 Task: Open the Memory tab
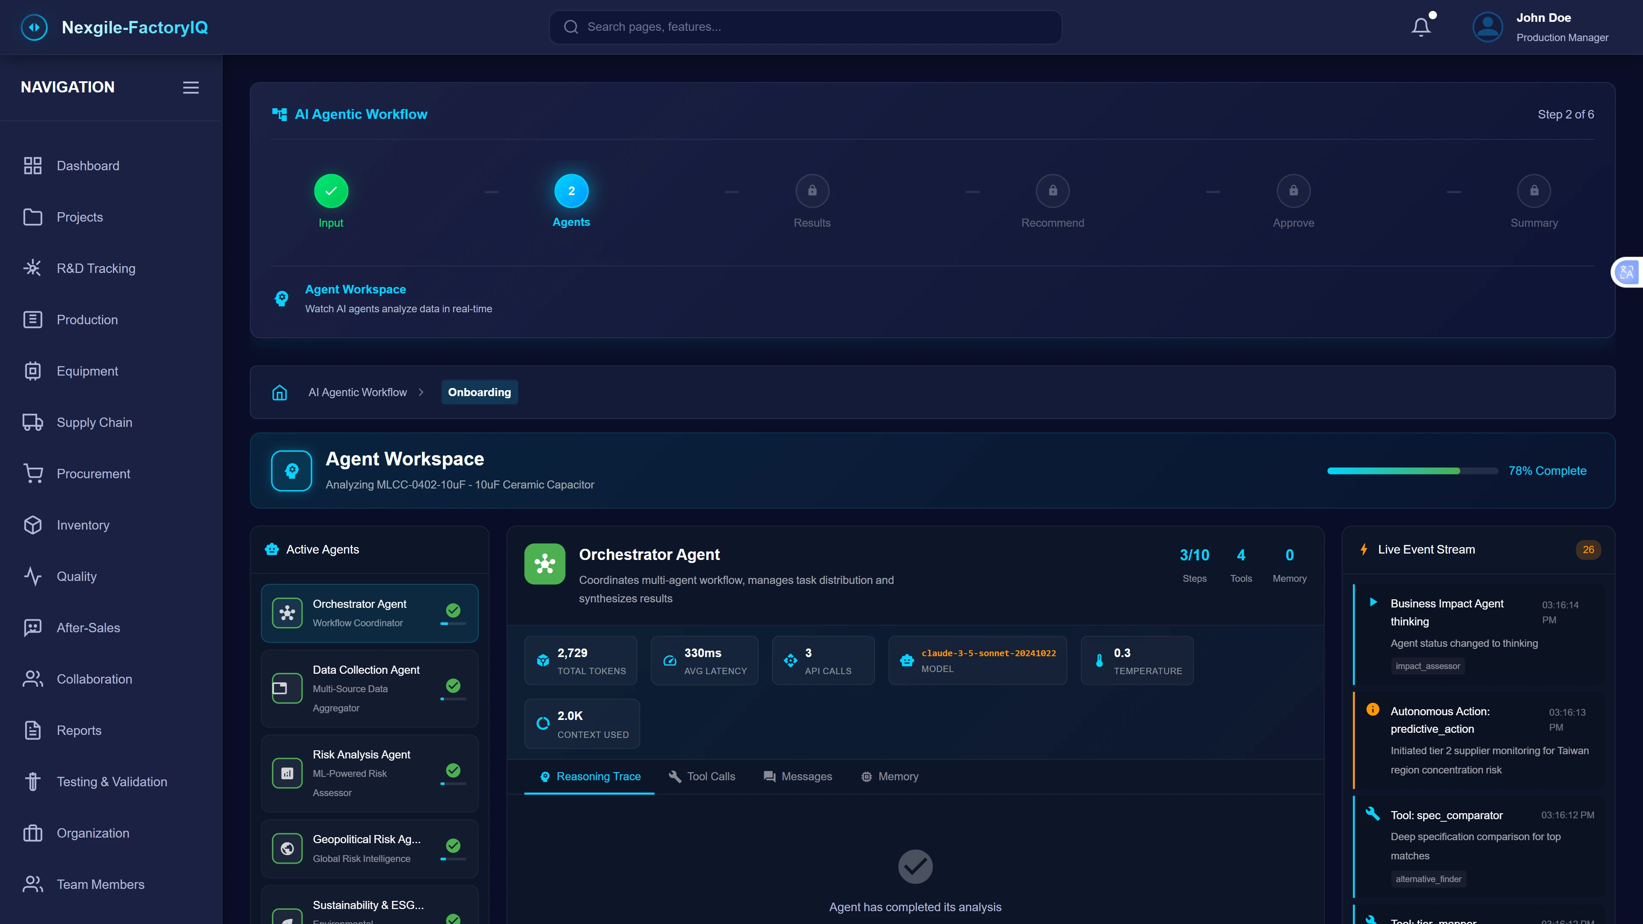point(890,776)
